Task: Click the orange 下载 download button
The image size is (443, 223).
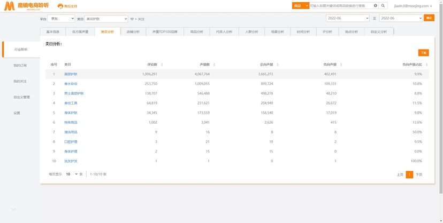Action: [x=424, y=53]
